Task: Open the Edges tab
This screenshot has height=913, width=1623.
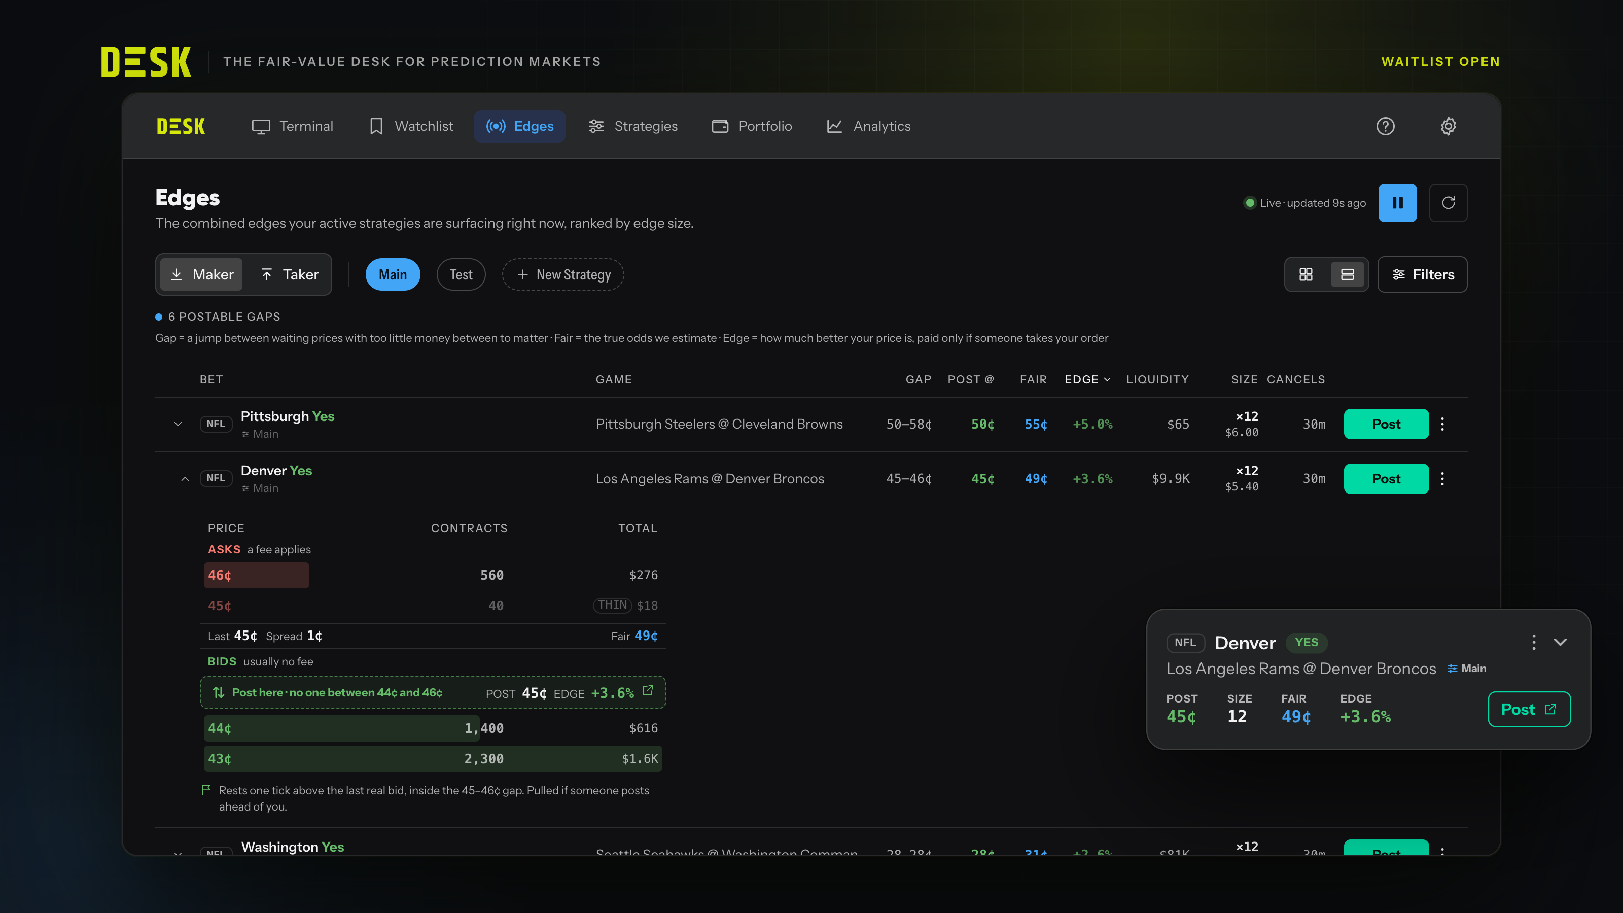Action: [519, 127]
